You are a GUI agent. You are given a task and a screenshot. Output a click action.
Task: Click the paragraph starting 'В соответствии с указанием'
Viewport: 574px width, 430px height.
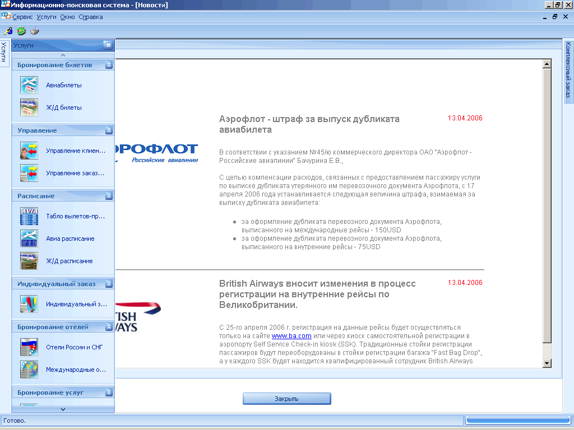pos(345,156)
